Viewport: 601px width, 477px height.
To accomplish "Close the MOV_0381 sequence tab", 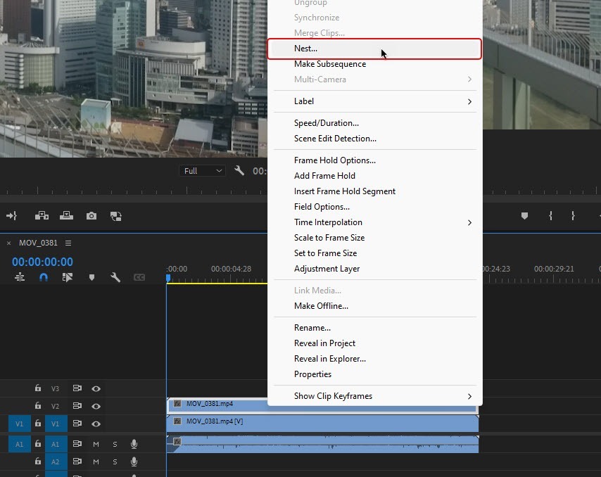I will coord(9,243).
